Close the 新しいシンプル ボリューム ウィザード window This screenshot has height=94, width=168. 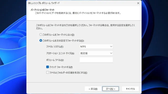click(x=138, y=3)
